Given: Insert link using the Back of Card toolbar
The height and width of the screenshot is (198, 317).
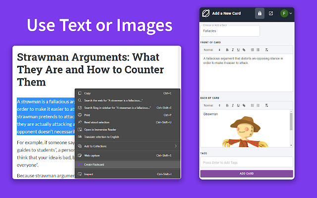Looking at the screenshot, I should click(244, 105).
